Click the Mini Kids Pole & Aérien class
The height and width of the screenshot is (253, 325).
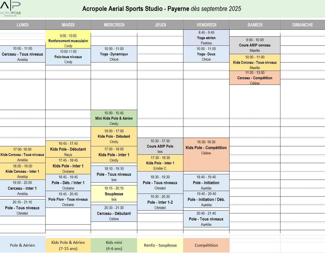pyautogui.click(x=114, y=118)
